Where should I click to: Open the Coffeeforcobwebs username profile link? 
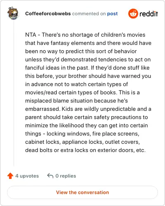pos(48,14)
